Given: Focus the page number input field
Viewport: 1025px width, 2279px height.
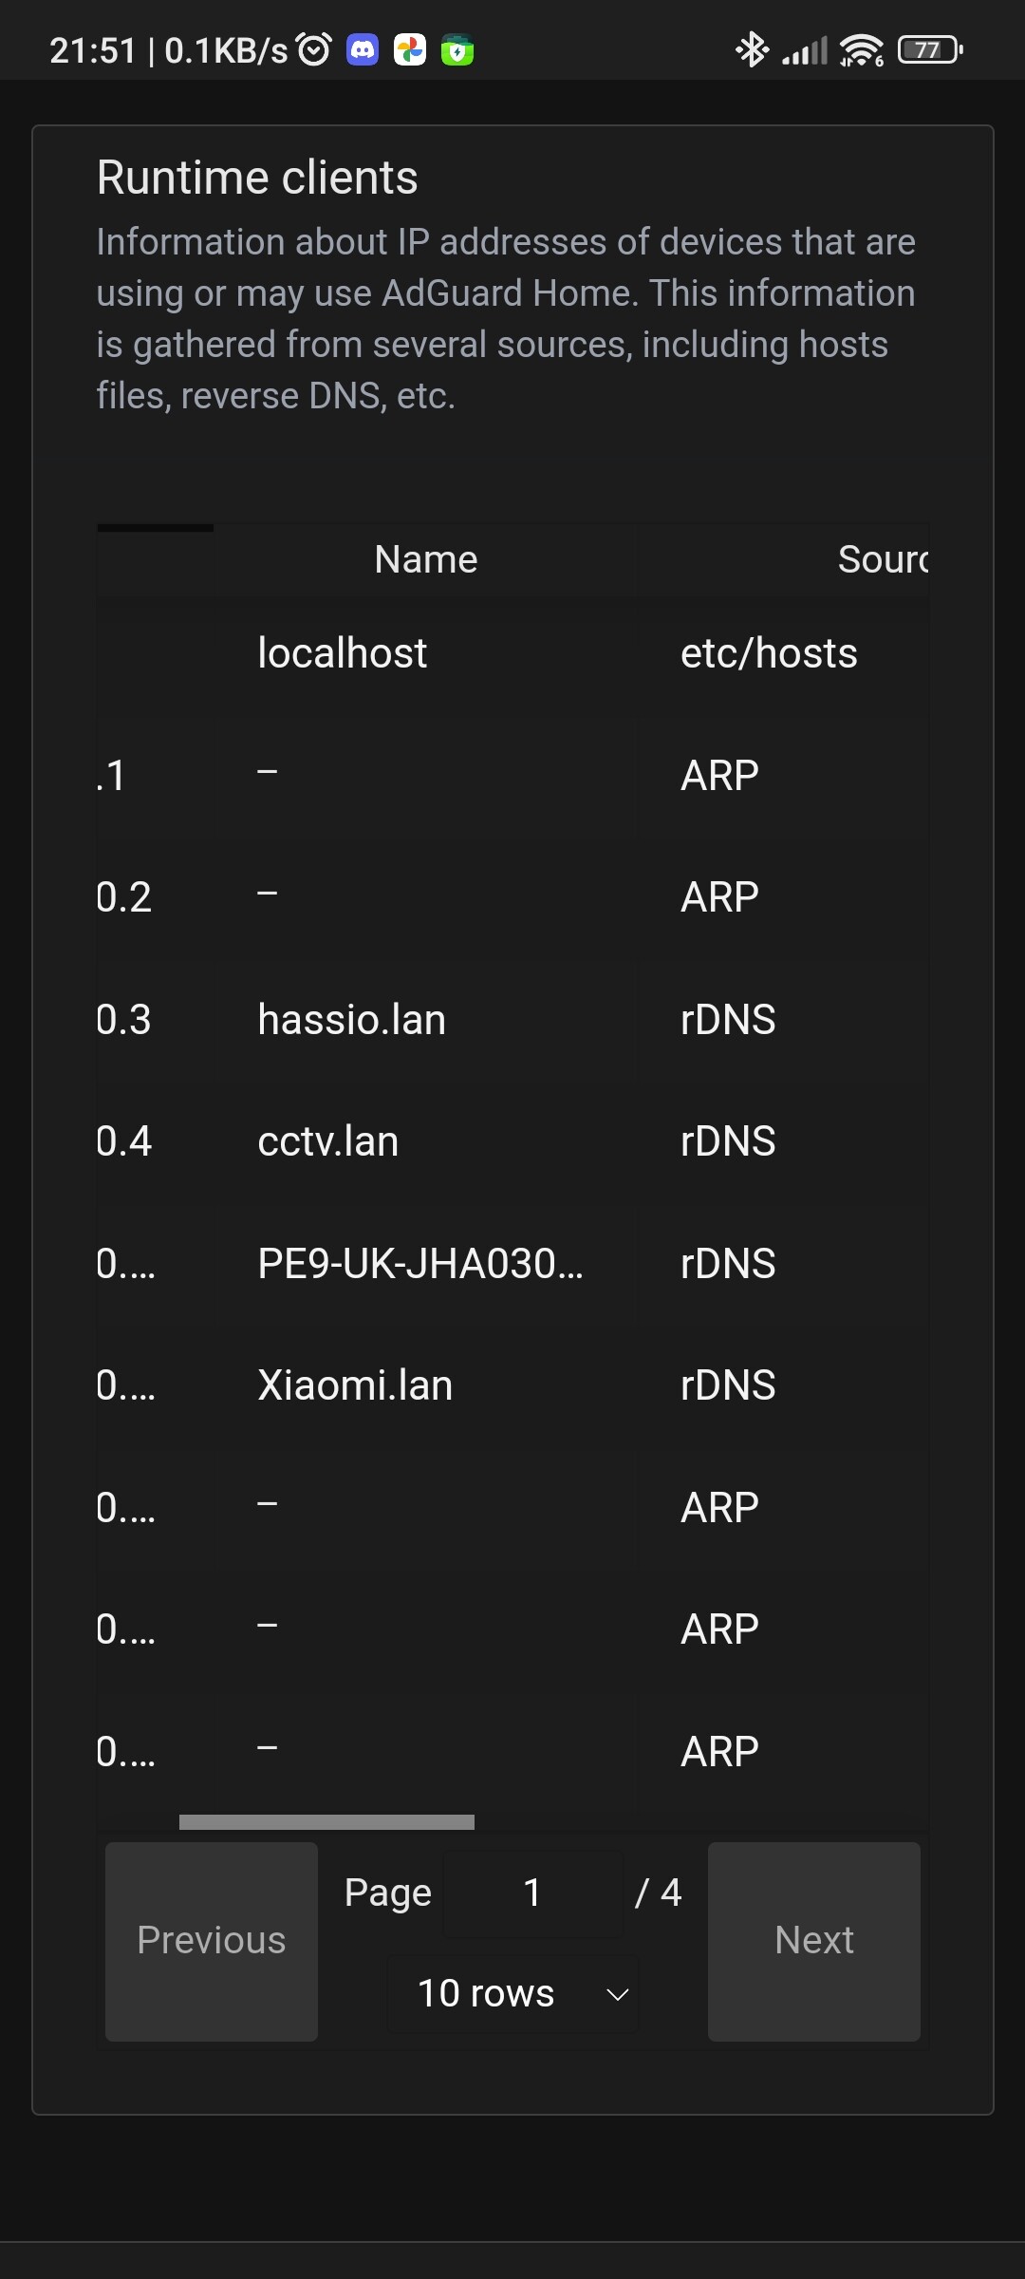Looking at the screenshot, I should coord(532,1893).
